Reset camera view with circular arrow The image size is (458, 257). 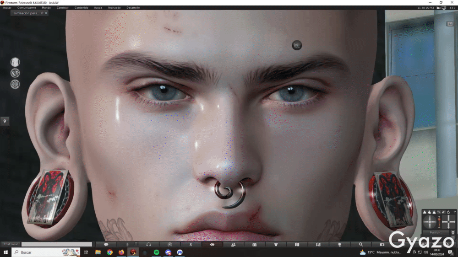pyautogui.click(x=448, y=212)
